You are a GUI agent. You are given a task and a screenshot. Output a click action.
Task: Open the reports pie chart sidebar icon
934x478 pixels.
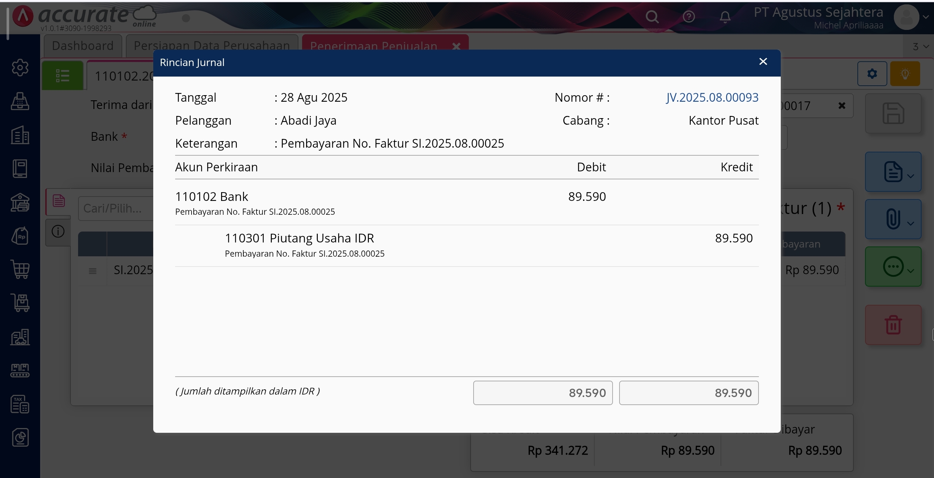(x=20, y=437)
